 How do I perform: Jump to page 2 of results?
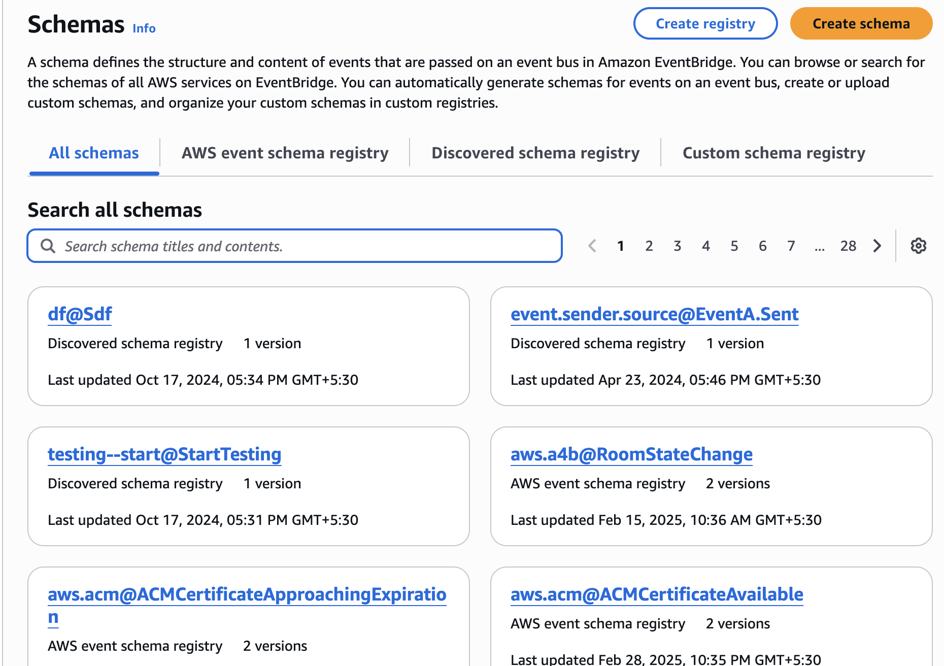(x=649, y=246)
